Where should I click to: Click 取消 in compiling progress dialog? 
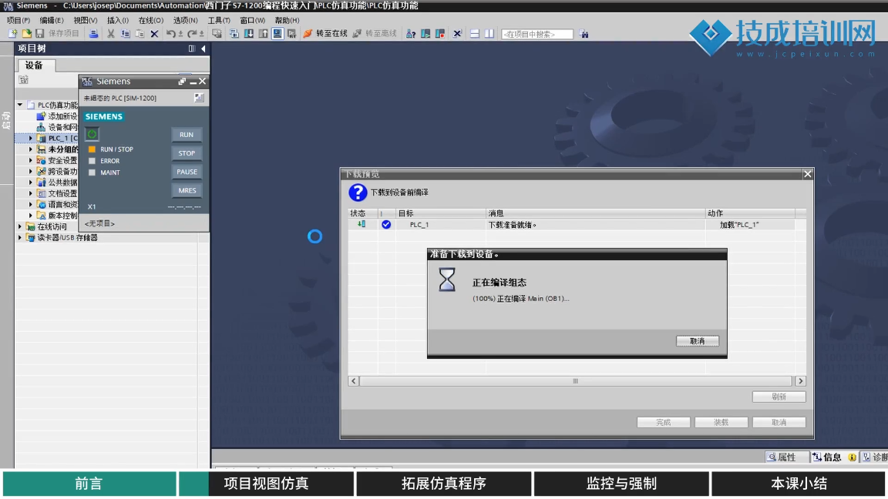[x=697, y=341]
